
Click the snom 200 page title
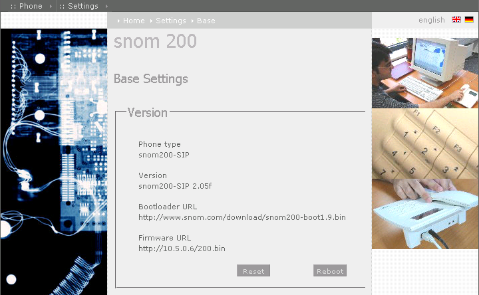tap(155, 42)
